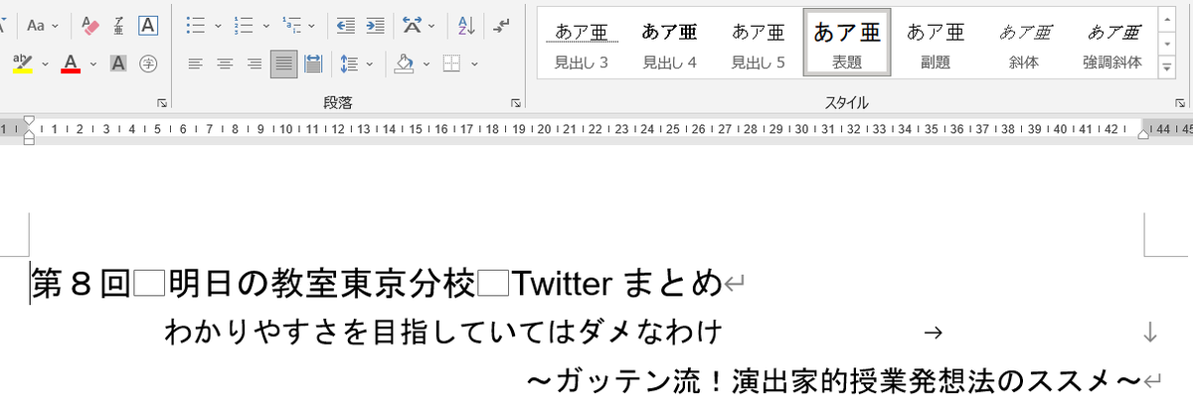
Task: Open bullet library dropdown arrow
Action: click(218, 25)
